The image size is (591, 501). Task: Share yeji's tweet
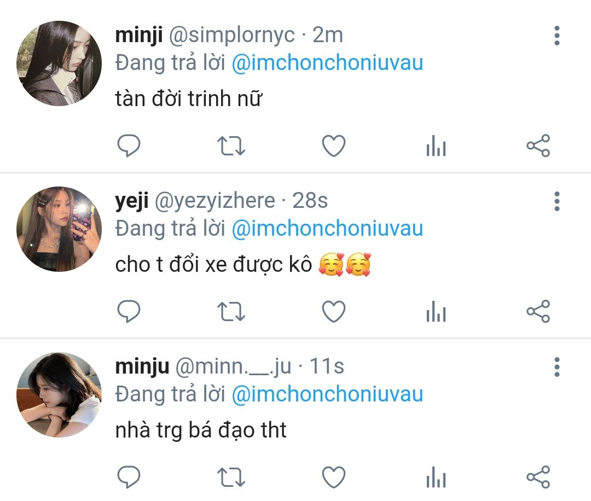[538, 311]
